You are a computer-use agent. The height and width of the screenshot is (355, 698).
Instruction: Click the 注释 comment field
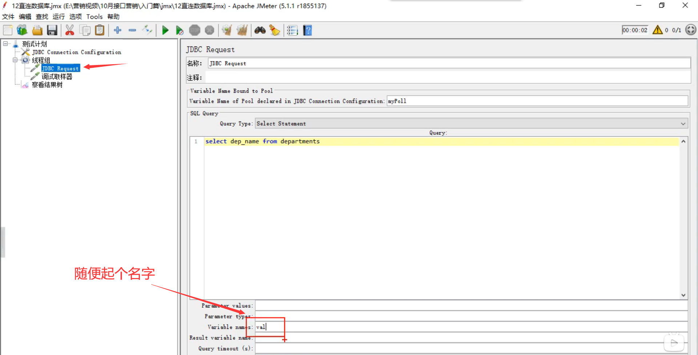tap(448, 77)
